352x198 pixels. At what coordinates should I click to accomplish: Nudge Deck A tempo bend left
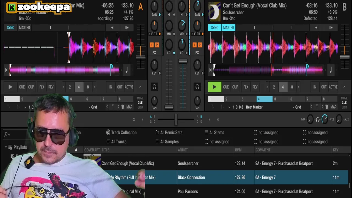pos(112,28)
